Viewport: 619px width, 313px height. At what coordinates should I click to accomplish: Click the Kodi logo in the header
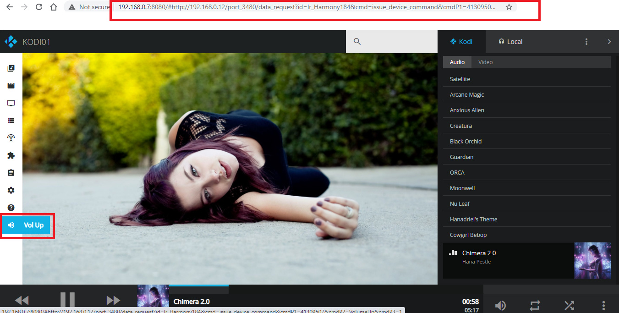click(11, 42)
